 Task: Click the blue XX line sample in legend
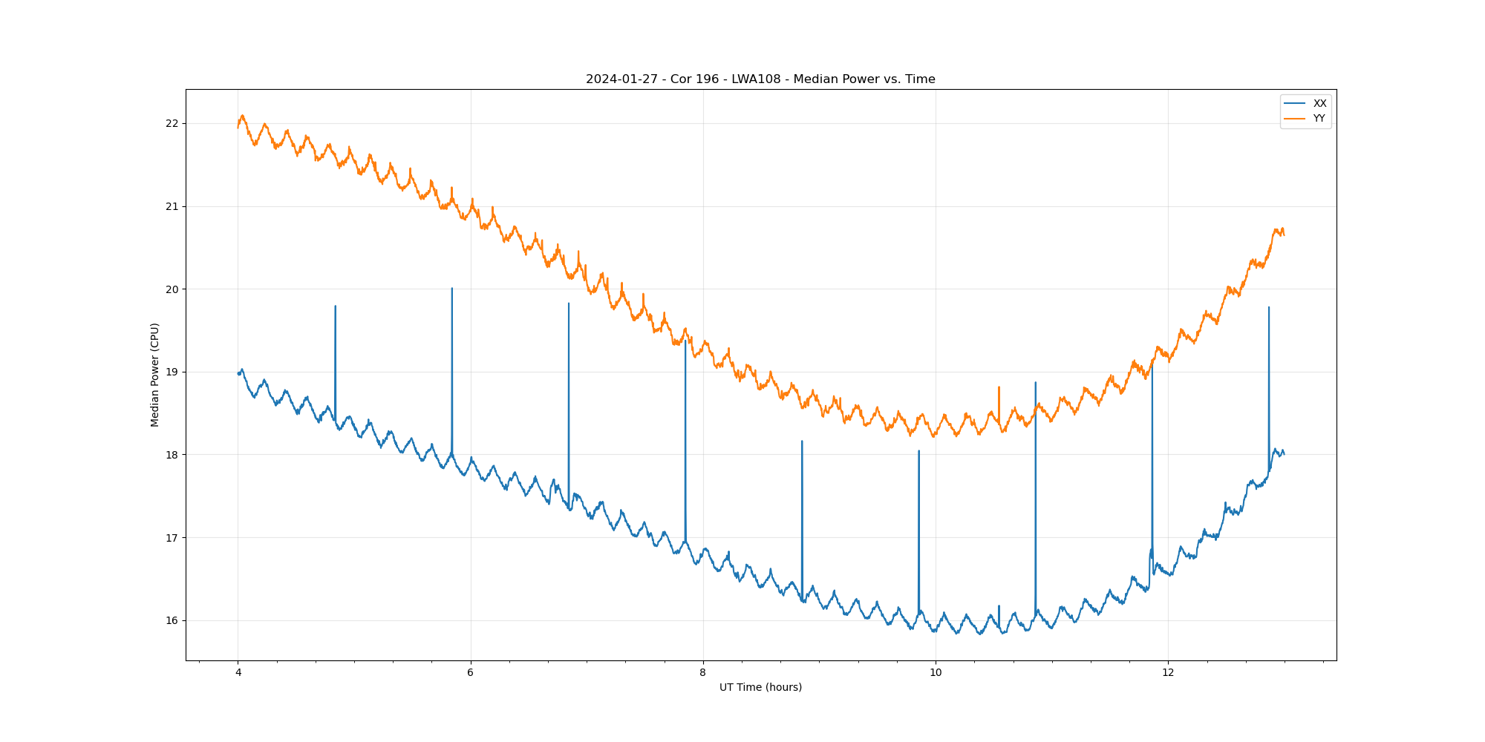[1295, 104]
